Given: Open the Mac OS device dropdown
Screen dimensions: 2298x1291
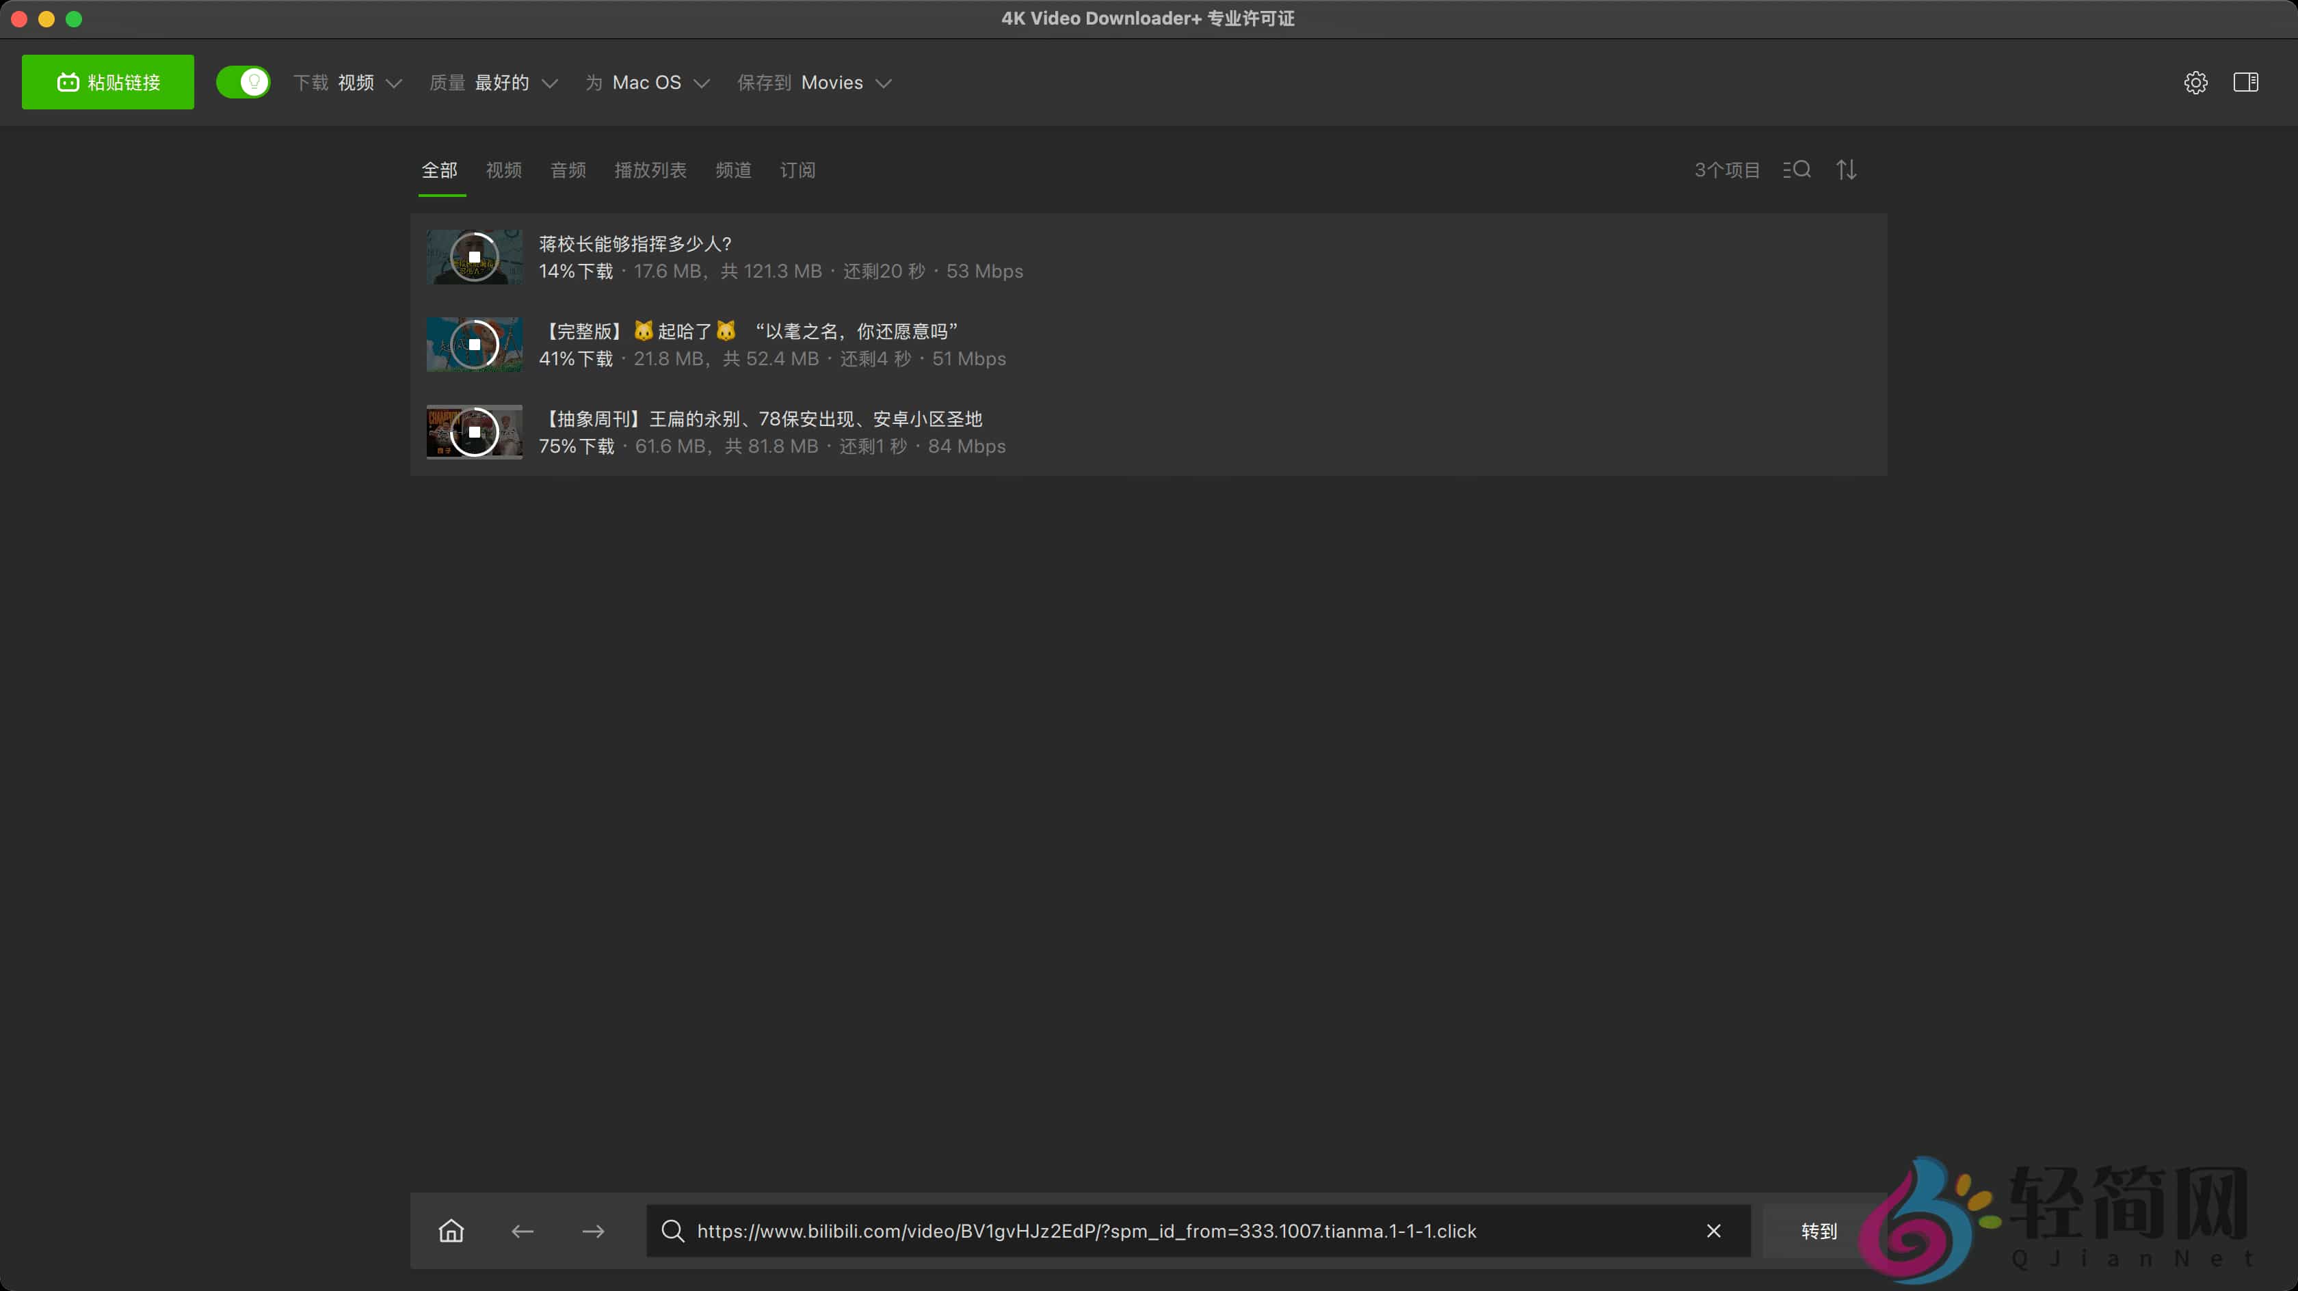Looking at the screenshot, I should [x=647, y=82].
